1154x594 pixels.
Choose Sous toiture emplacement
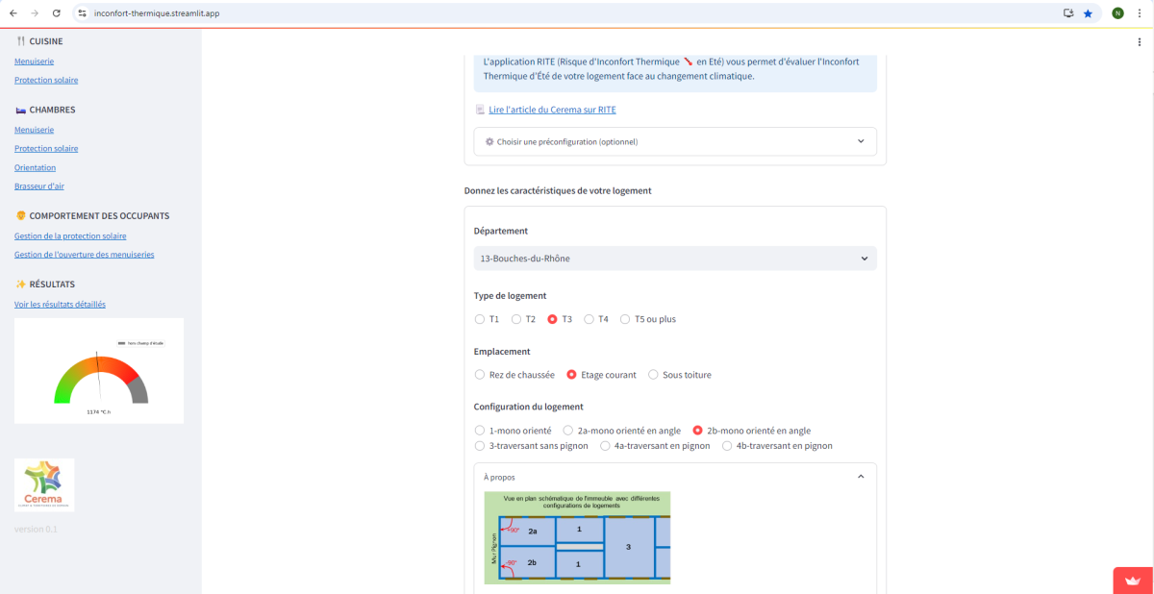pyautogui.click(x=654, y=375)
